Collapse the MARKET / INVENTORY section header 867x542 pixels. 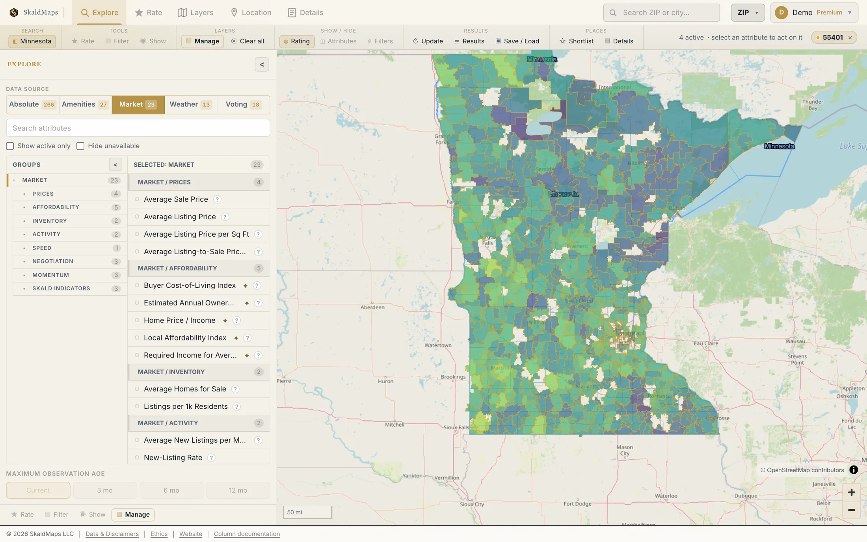click(199, 372)
